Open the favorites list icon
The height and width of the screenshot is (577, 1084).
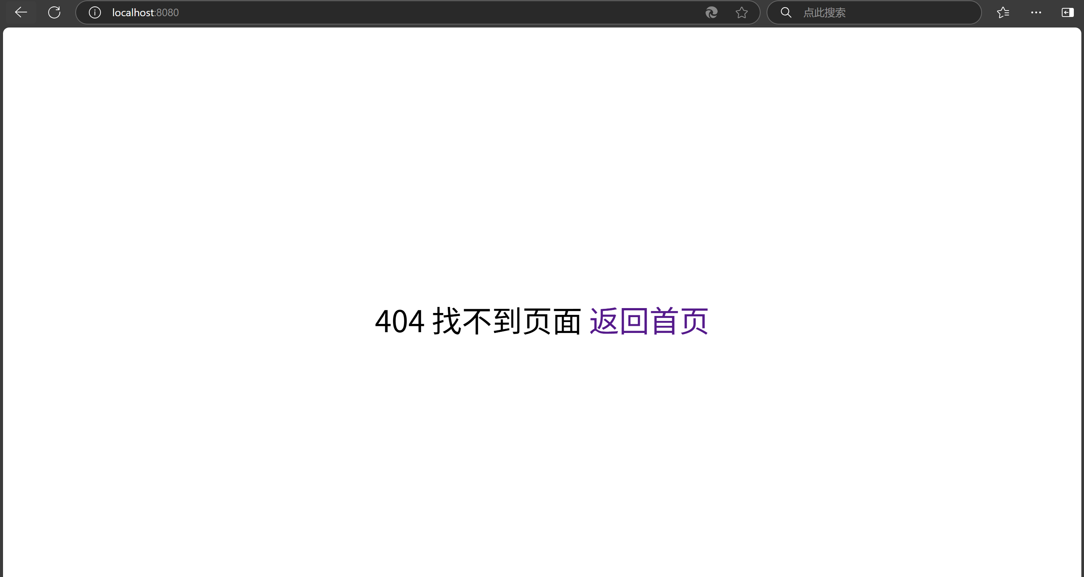pyautogui.click(x=1003, y=12)
